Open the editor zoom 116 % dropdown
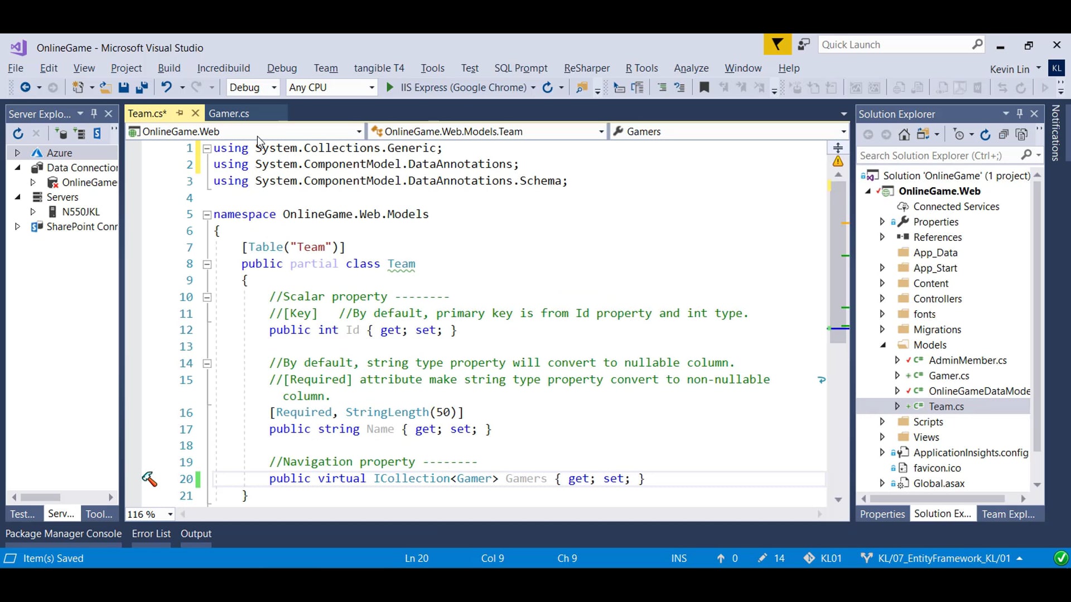The width and height of the screenshot is (1071, 602). [x=170, y=514]
